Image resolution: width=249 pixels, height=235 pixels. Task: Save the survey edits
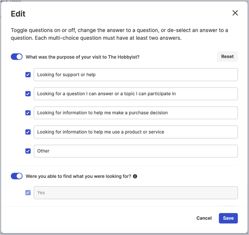tap(228, 218)
